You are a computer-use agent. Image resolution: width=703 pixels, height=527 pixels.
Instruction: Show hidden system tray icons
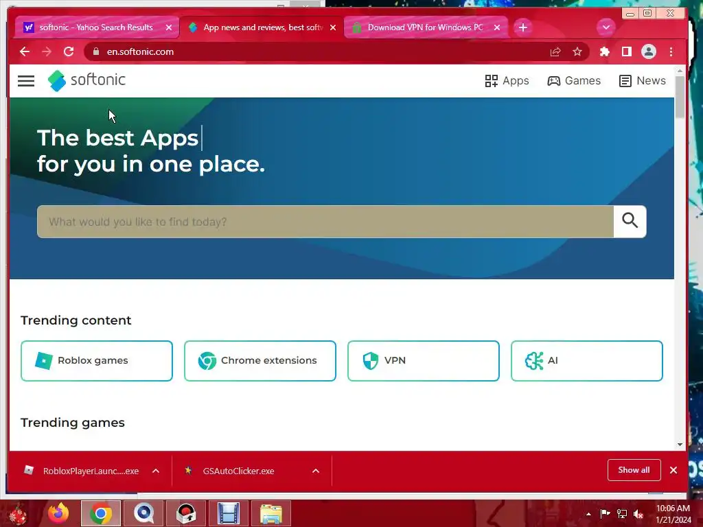(588, 514)
